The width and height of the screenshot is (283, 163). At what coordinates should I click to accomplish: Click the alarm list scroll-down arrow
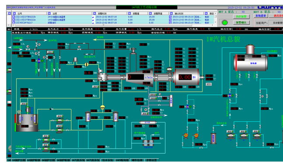215,22
